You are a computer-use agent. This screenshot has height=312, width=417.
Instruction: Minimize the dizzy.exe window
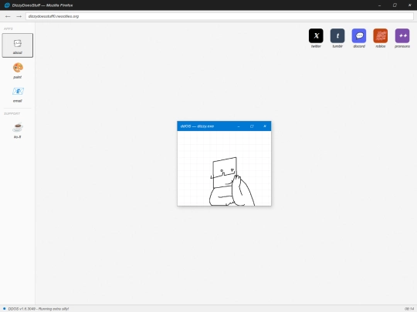pos(239,126)
